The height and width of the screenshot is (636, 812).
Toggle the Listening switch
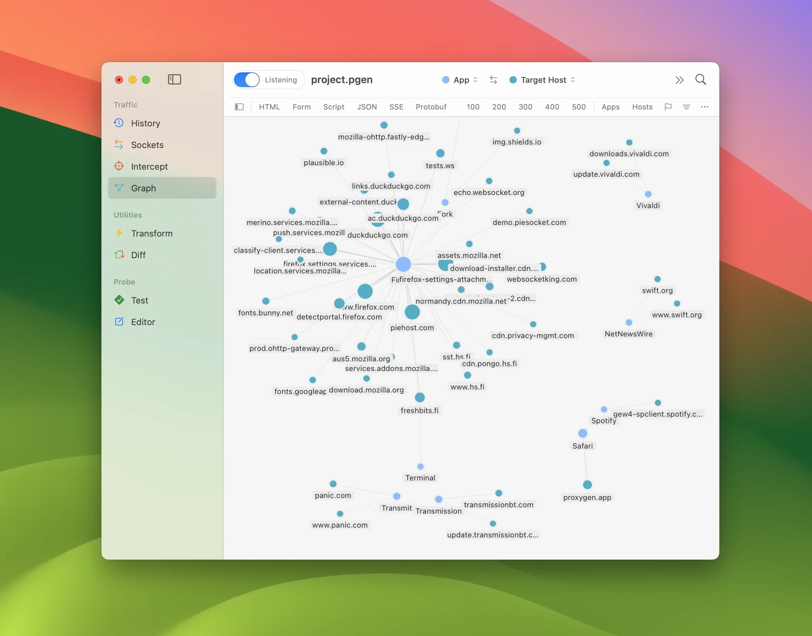[246, 80]
